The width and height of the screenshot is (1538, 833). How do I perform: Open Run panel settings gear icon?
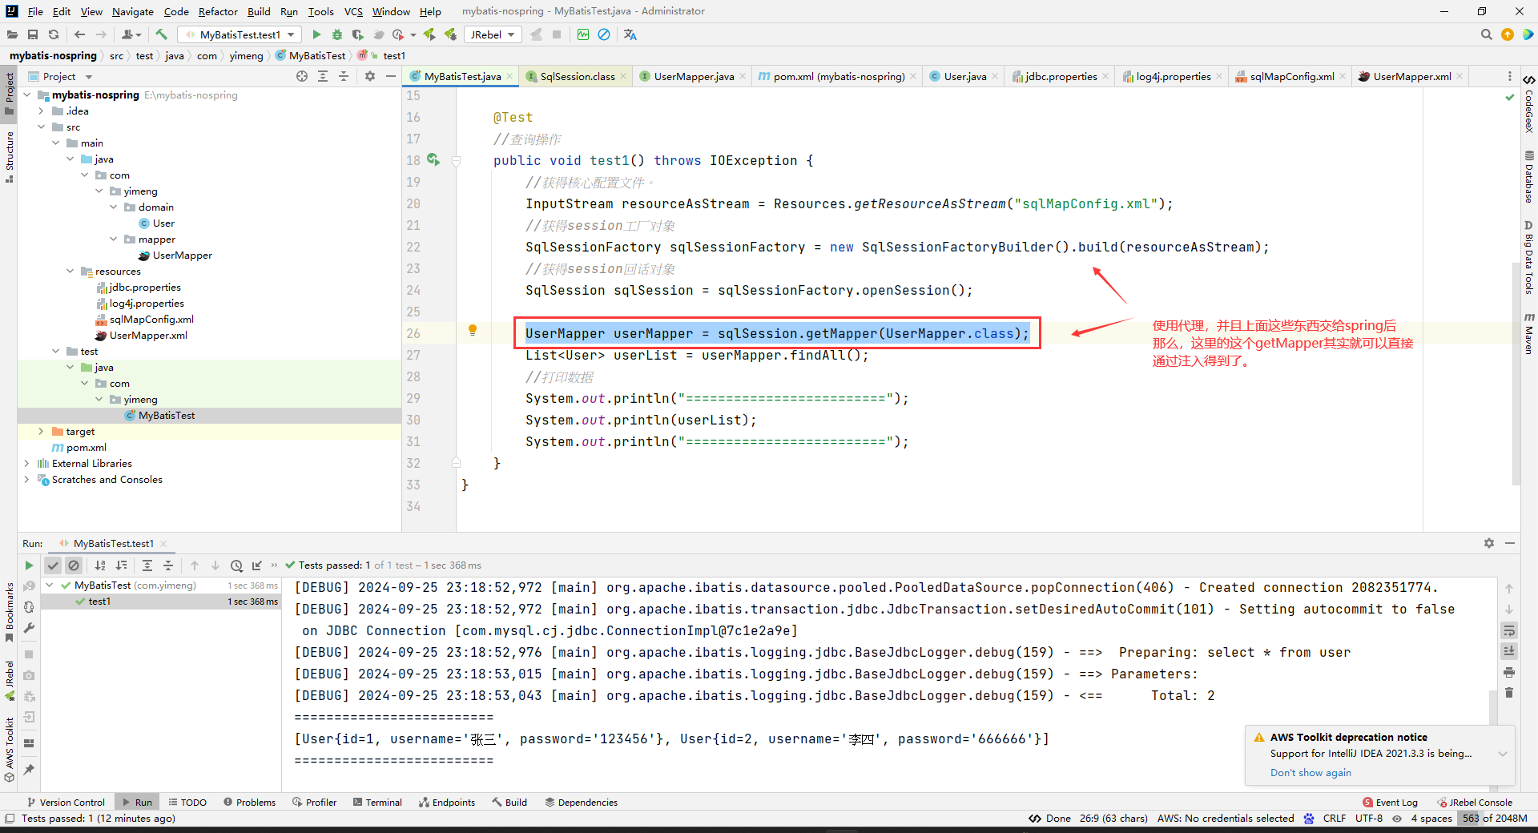coord(1489,543)
